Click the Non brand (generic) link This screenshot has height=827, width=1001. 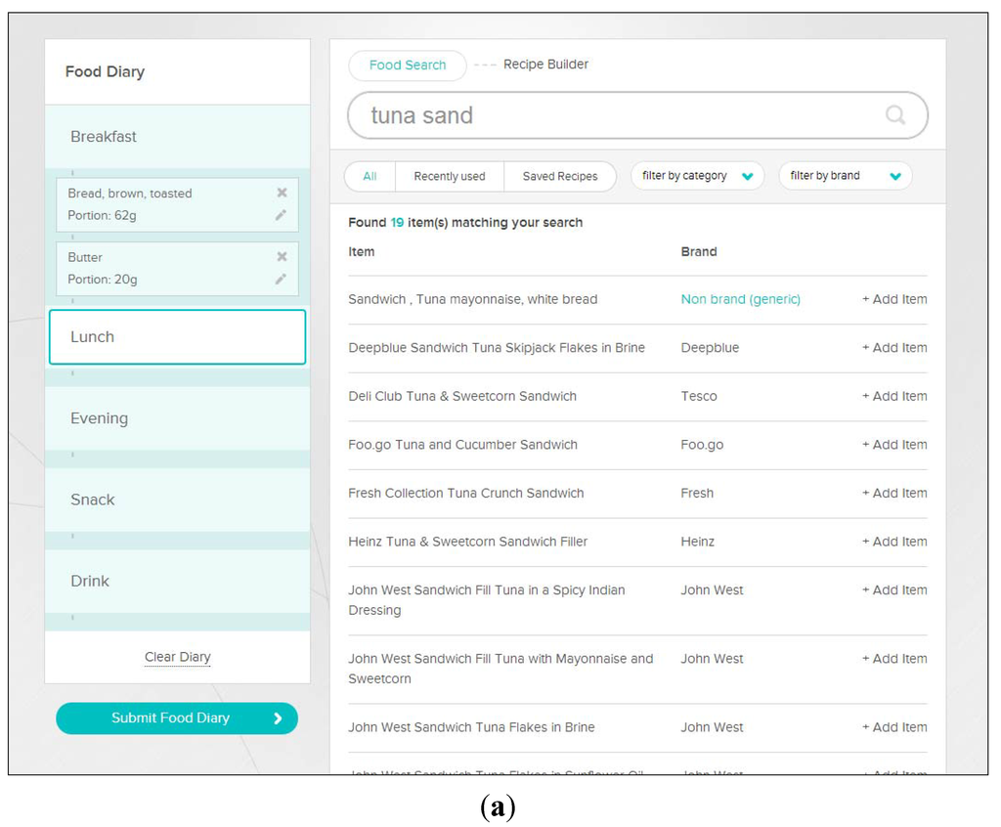click(x=740, y=299)
